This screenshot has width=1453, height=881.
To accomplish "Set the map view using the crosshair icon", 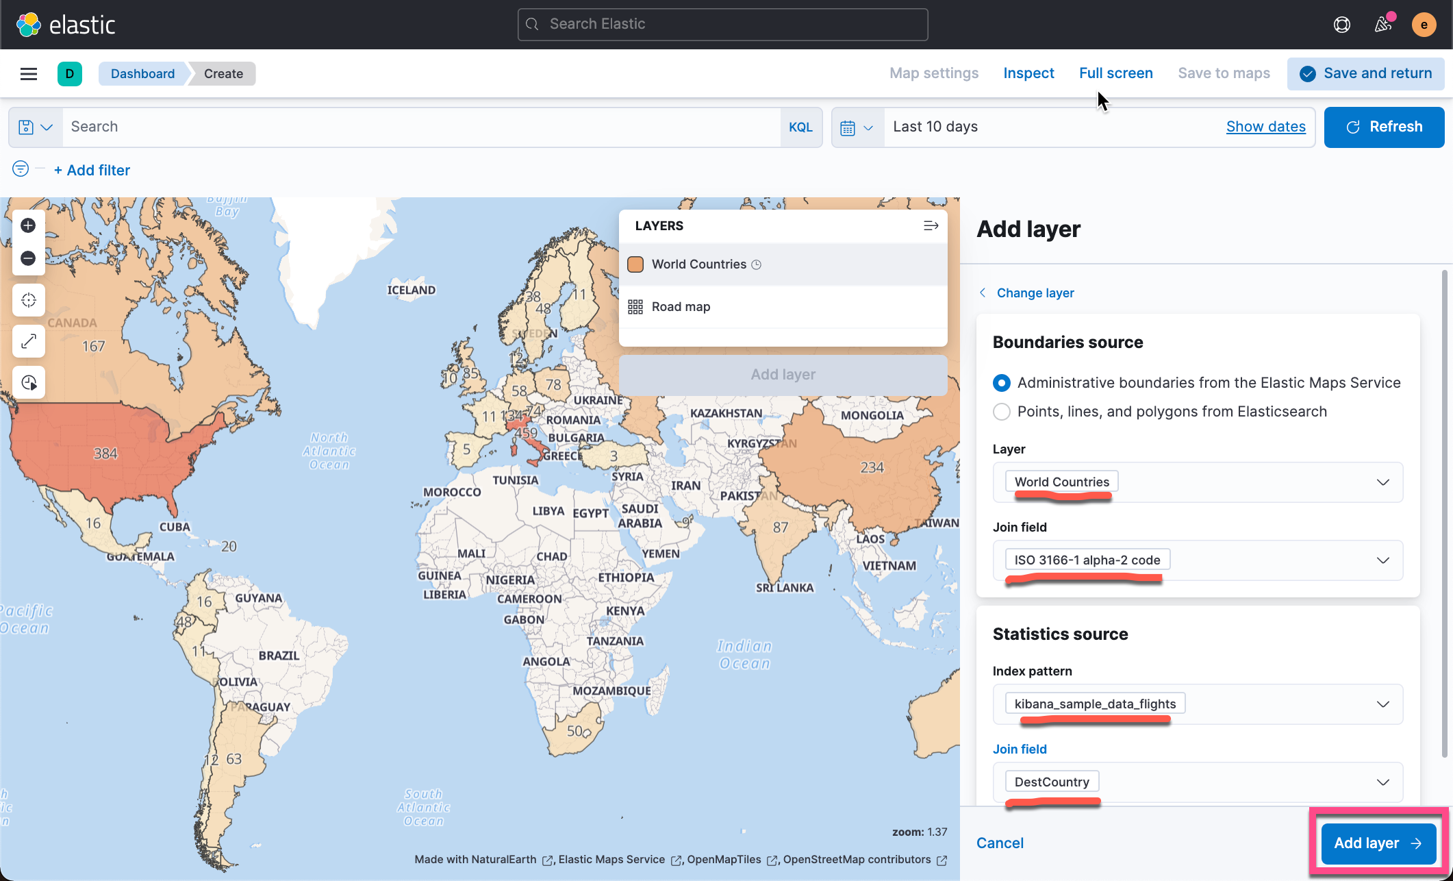I will pos(28,299).
